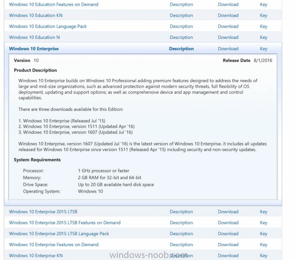
Task: Show Description for Windows 10 Education N
Action: (181, 38)
